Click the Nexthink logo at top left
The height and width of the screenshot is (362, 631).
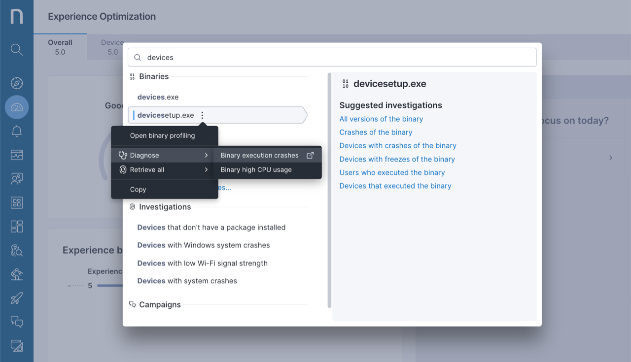click(x=16, y=16)
